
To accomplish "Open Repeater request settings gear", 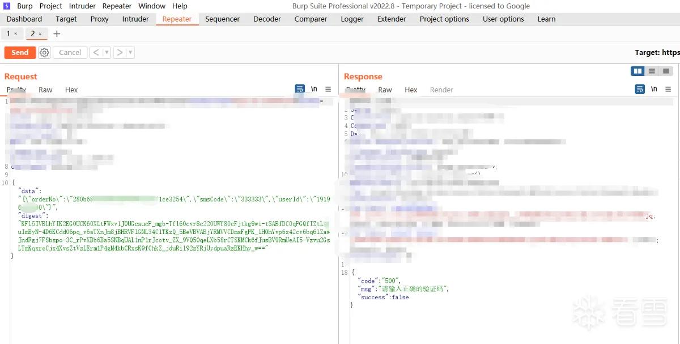I will (45, 53).
